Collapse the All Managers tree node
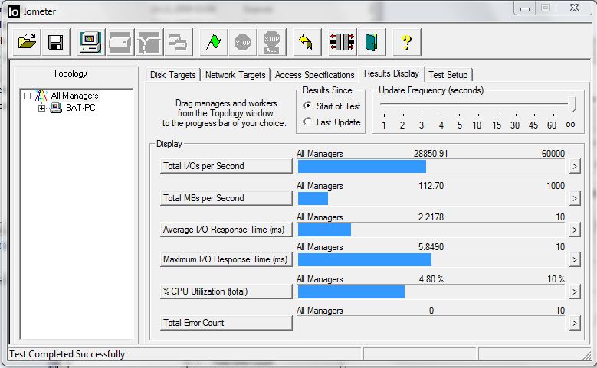Image resolution: width=597 pixels, height=368 pixels. (27, 96)
